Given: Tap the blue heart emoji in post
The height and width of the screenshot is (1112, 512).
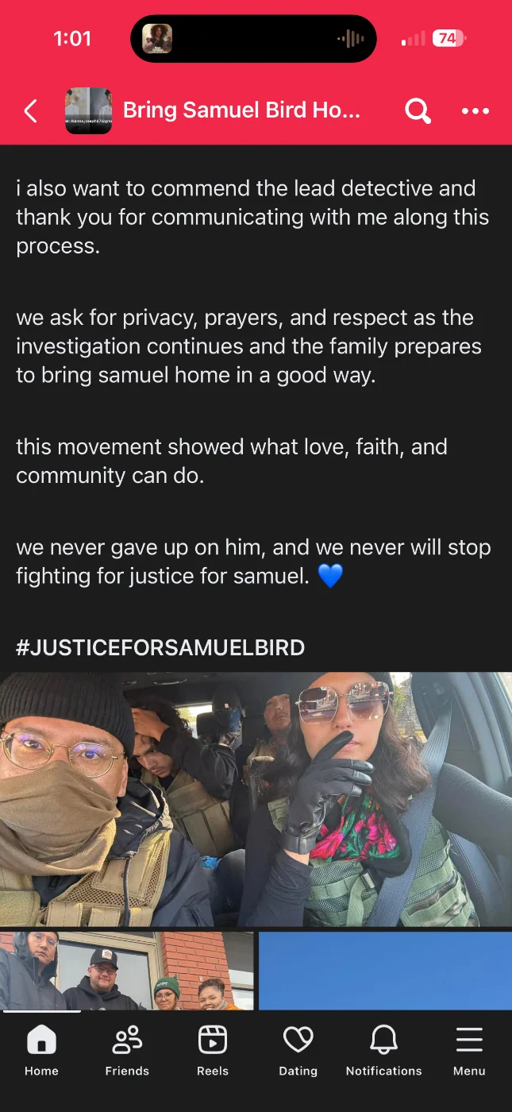Looking at the screenshot, I should tap(330, 576).
